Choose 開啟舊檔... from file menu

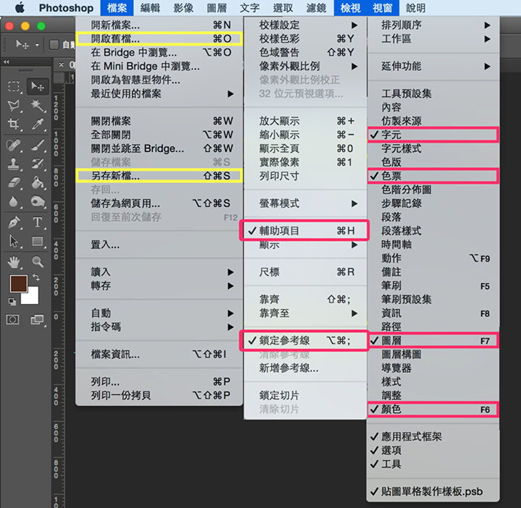click(x=159, y=39)
